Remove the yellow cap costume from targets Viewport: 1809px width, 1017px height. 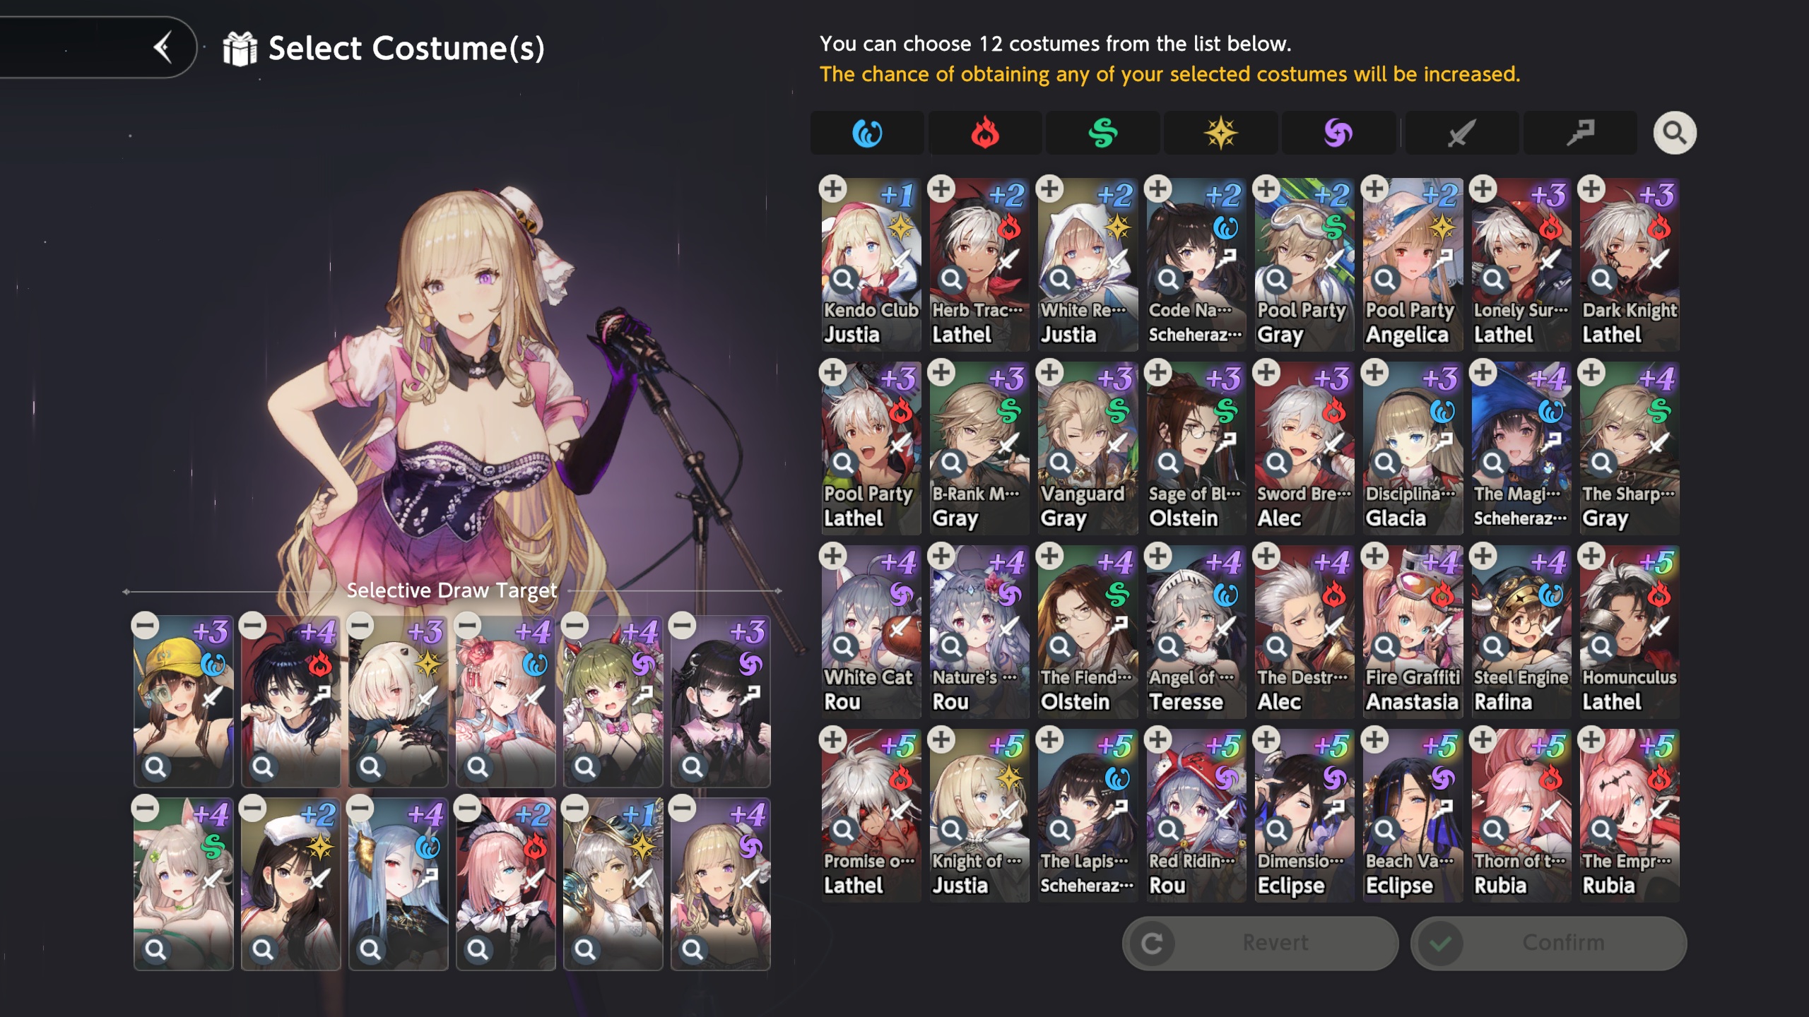click(x=146, y=625)
